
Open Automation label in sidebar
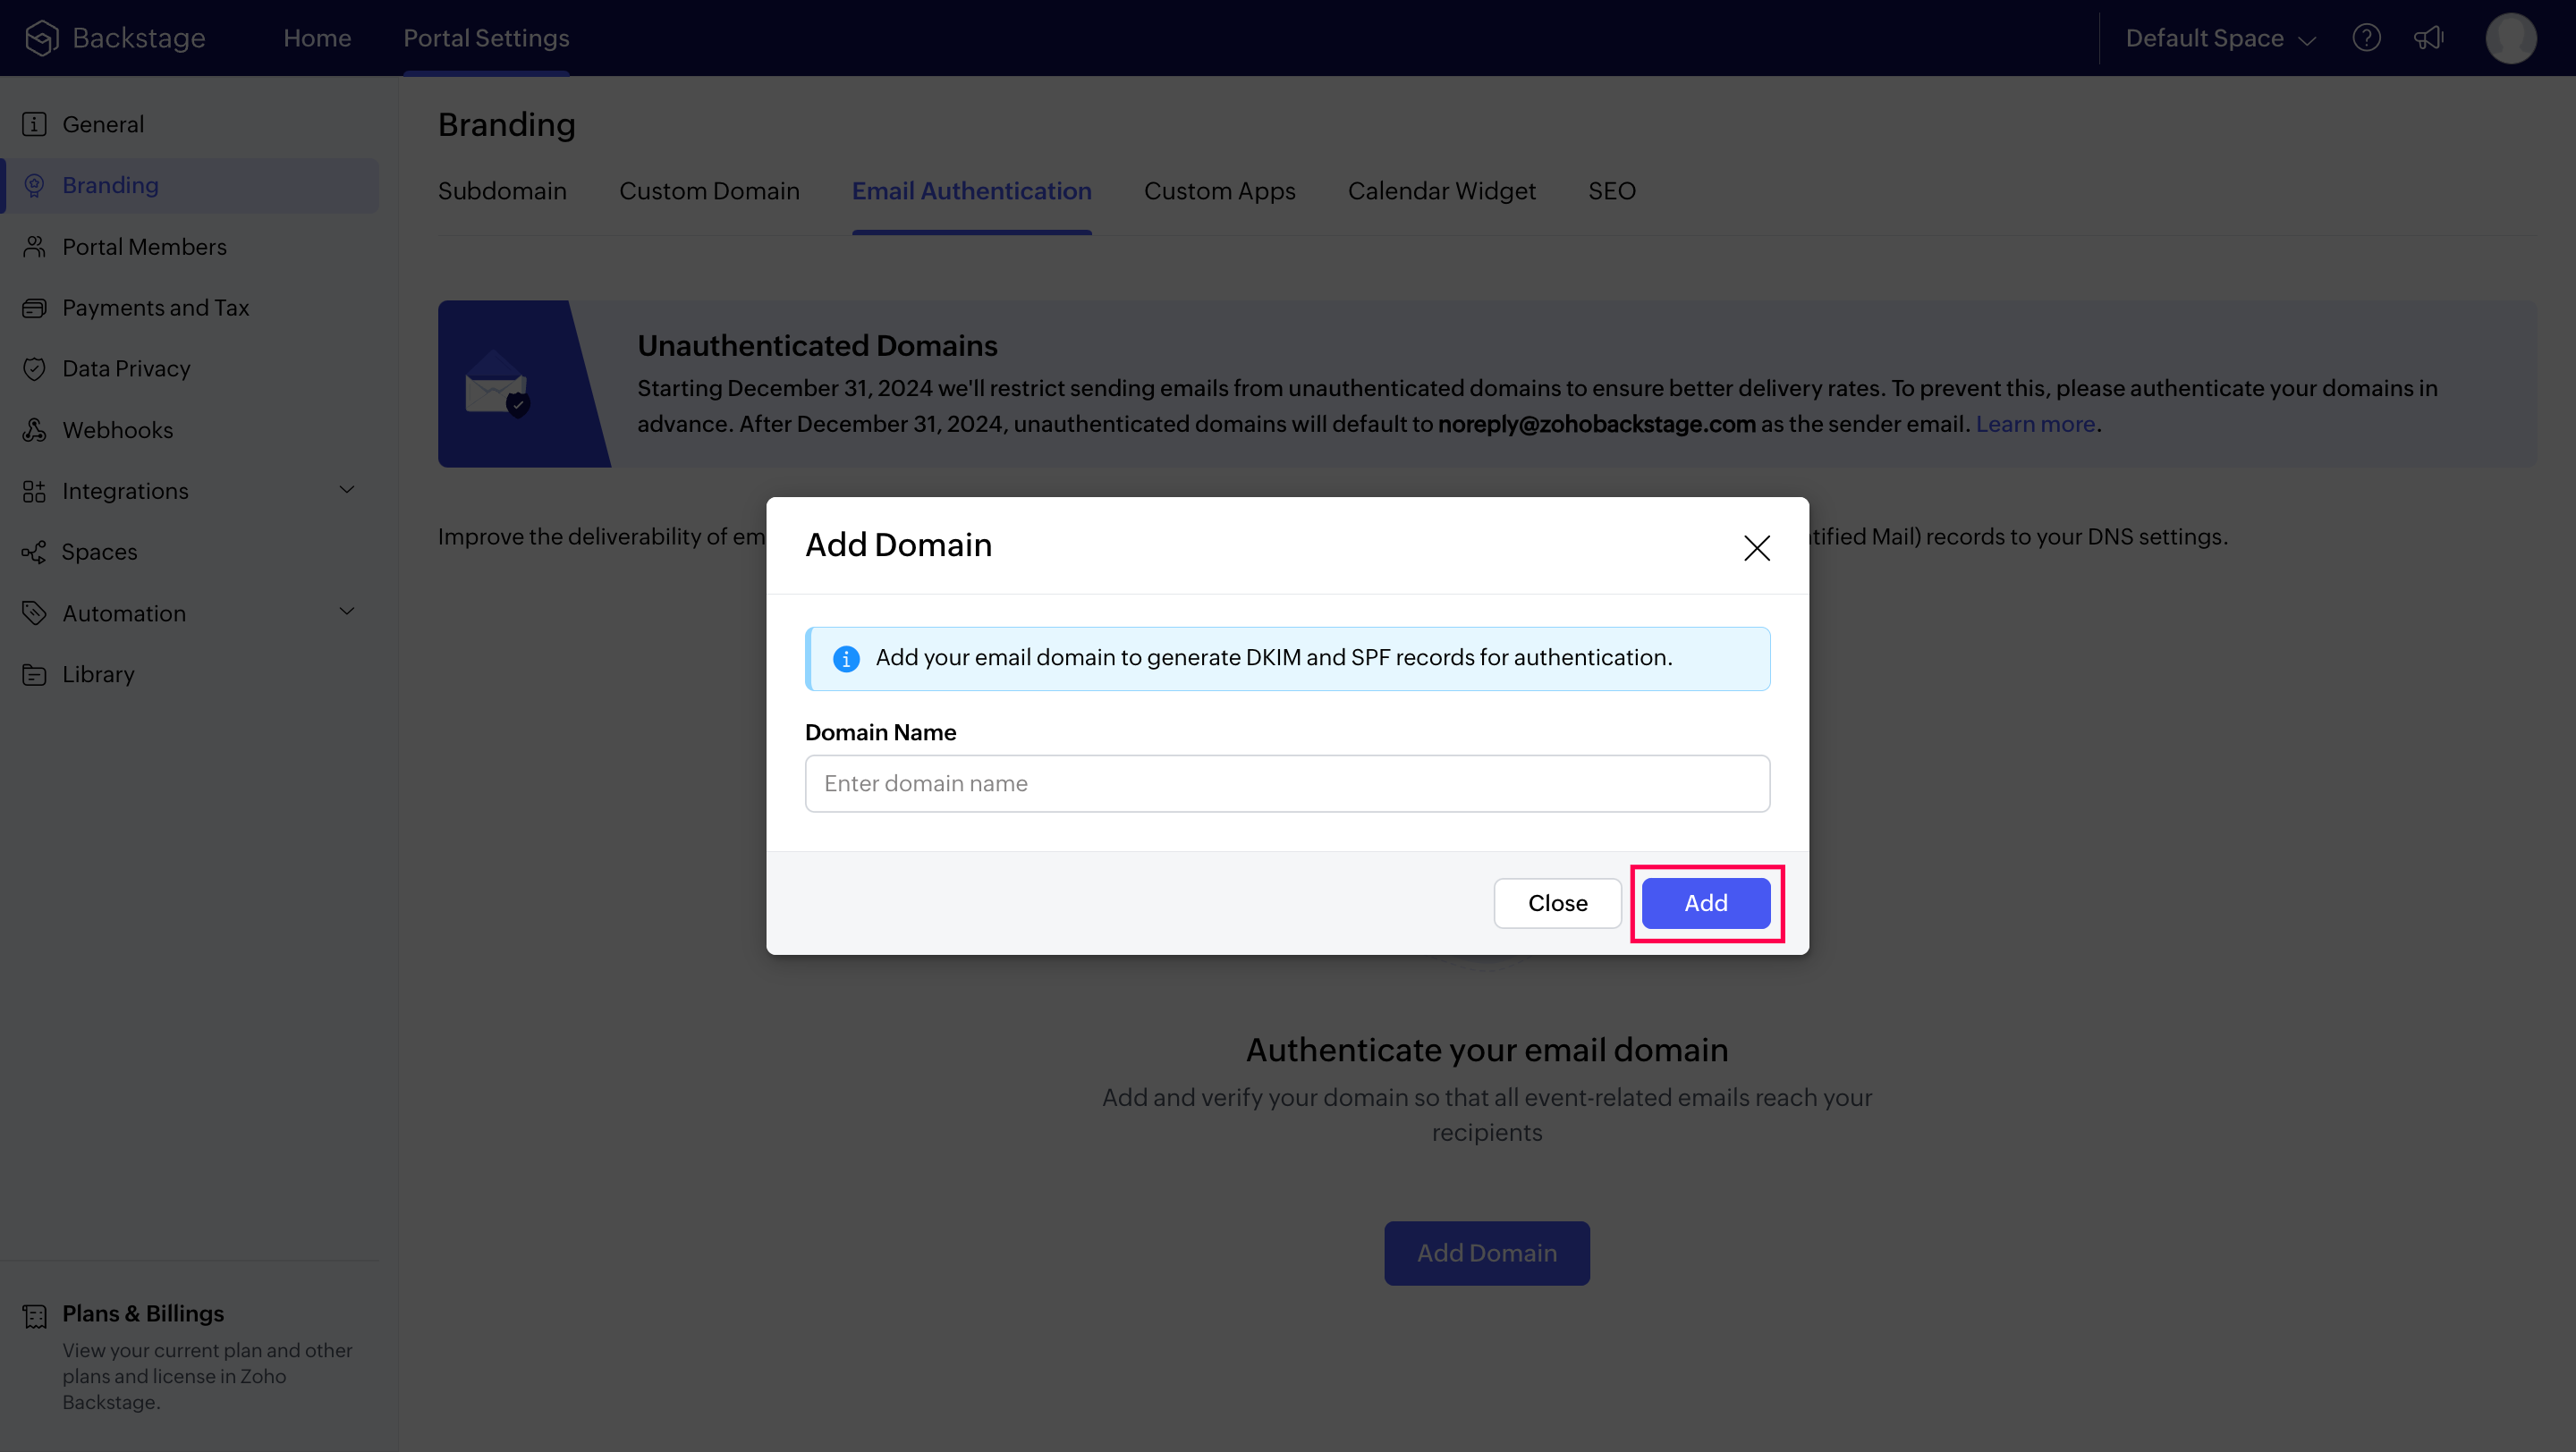(x=124, y=612)
